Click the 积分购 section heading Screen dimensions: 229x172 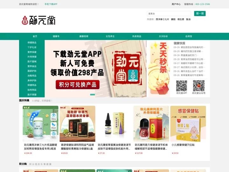23,164
